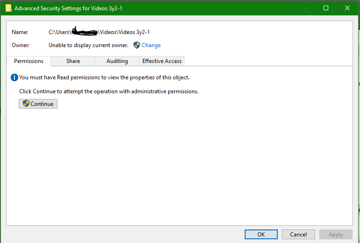This screenshot has width=360, height=243.
Task: Click the blue information icon
Action: (14, 77)
